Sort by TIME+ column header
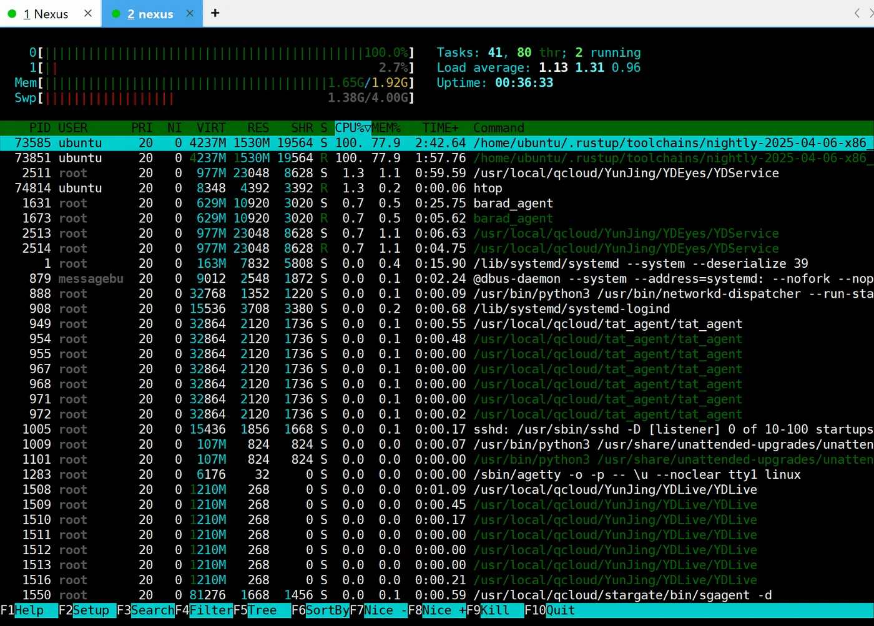The width and height of the screenshot is (874, 626). [441, 128]
